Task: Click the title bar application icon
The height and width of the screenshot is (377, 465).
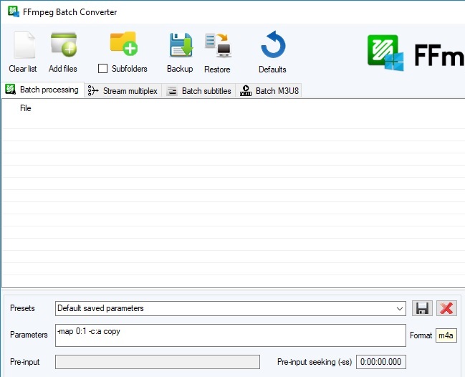Action: (x=14, y=11)
